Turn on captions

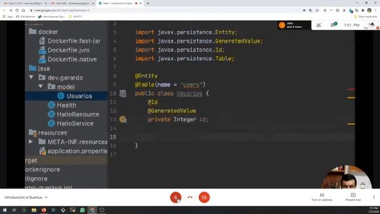pos(322,197)
